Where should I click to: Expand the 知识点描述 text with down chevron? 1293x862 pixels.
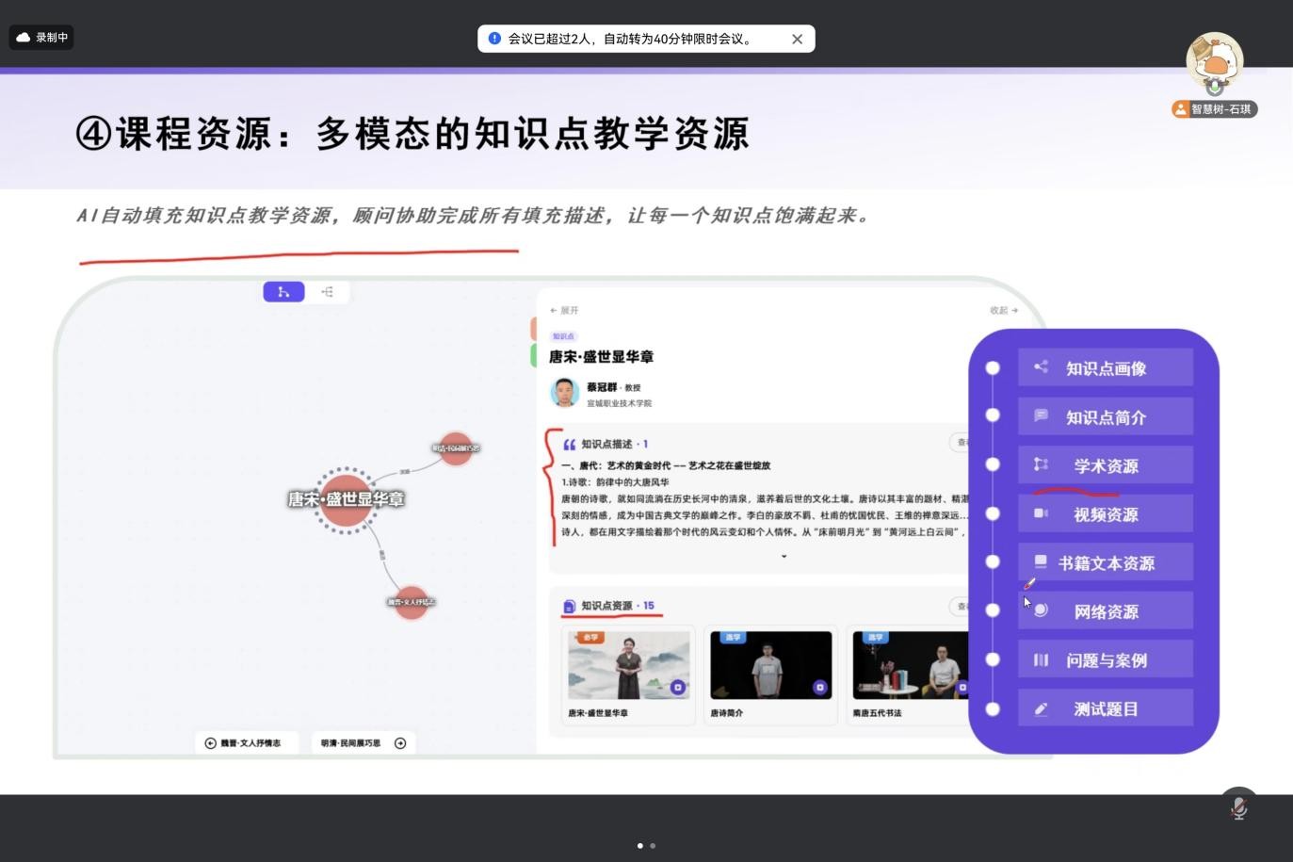click(784, 556)
